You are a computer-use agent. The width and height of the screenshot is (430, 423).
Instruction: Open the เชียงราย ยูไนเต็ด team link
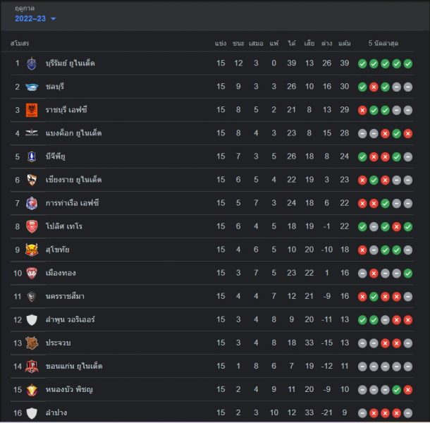click(x=73, y=180)
